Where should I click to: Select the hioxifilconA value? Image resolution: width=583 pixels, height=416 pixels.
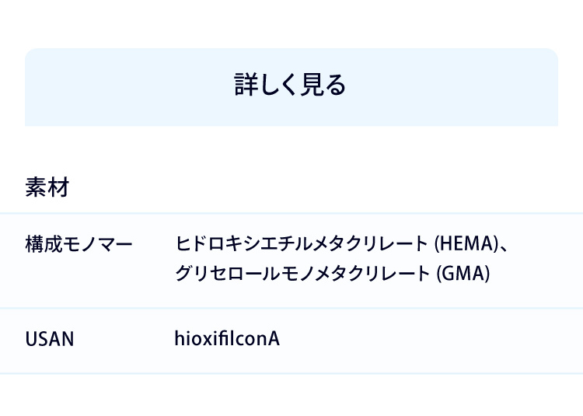point(227,339)
